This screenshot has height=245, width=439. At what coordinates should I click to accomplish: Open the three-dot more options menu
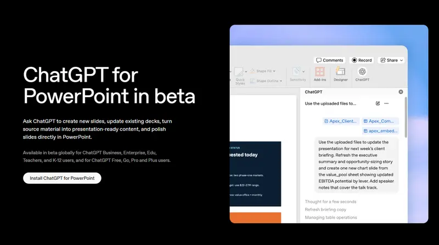[x=386, y=104]
